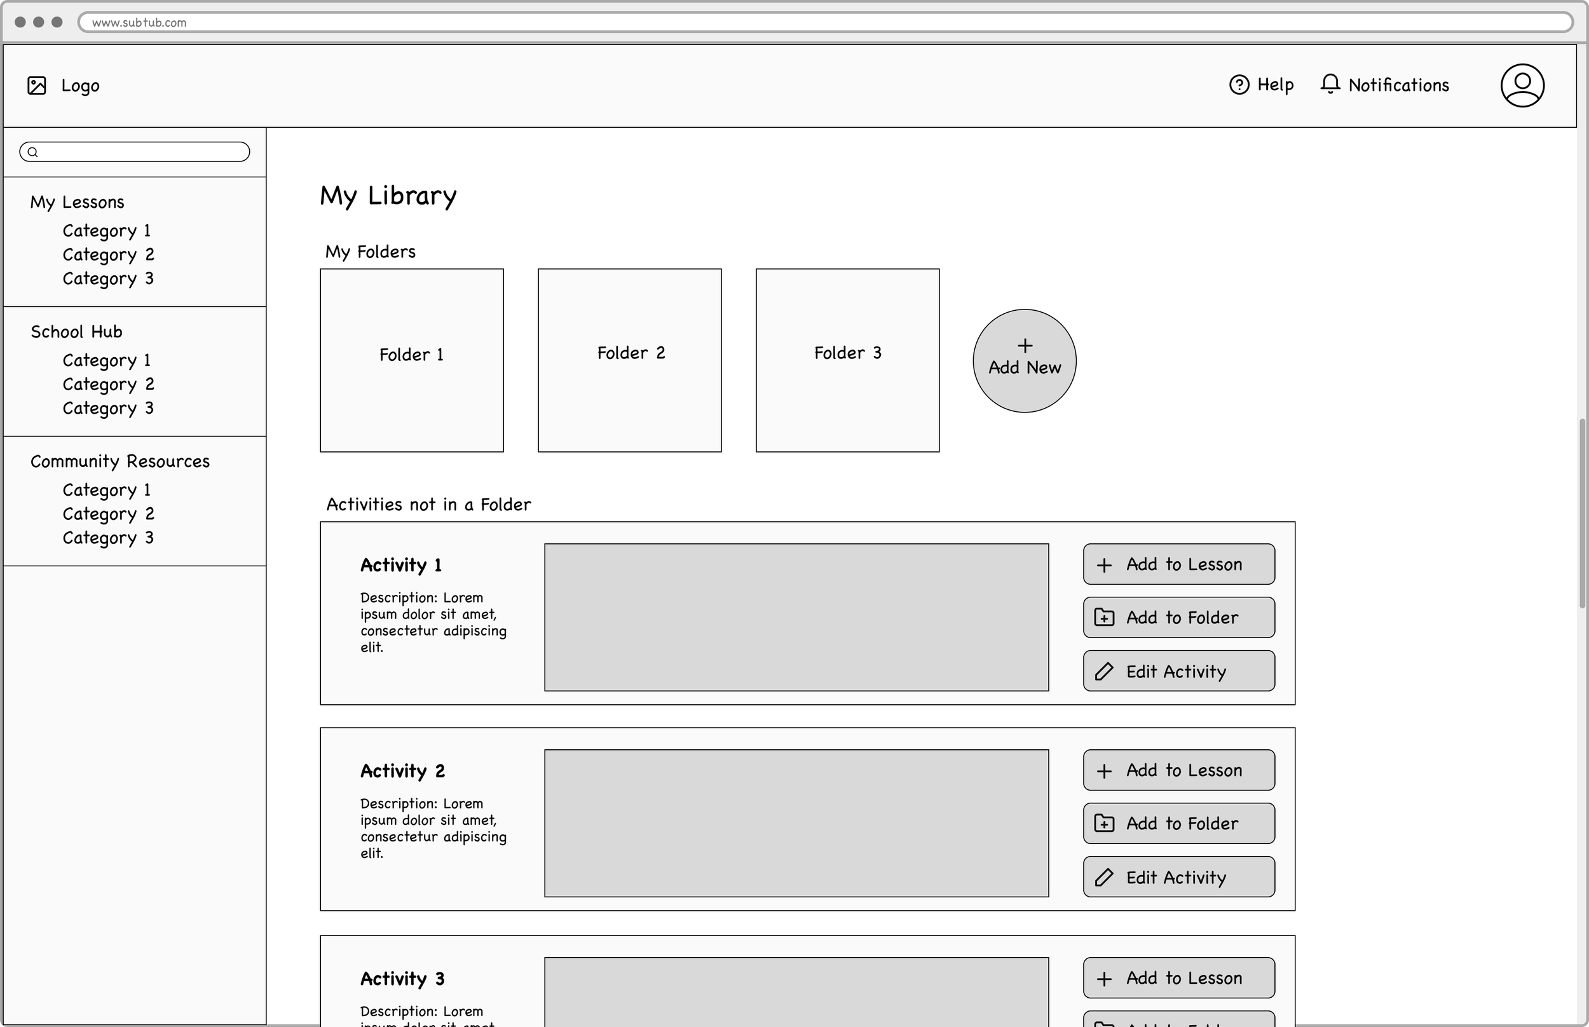Click the page vertical scrollbar
This screenshot has width=1589, height=1027.
click(x=1581, y=513)
